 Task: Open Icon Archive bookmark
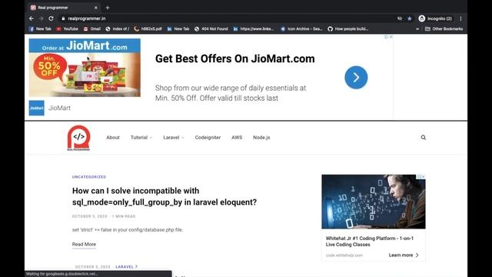(301, 28)
